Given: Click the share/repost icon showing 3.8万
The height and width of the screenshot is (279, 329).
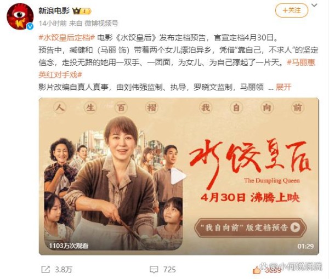Looking at the screenshot, I should tap(46, 269).
